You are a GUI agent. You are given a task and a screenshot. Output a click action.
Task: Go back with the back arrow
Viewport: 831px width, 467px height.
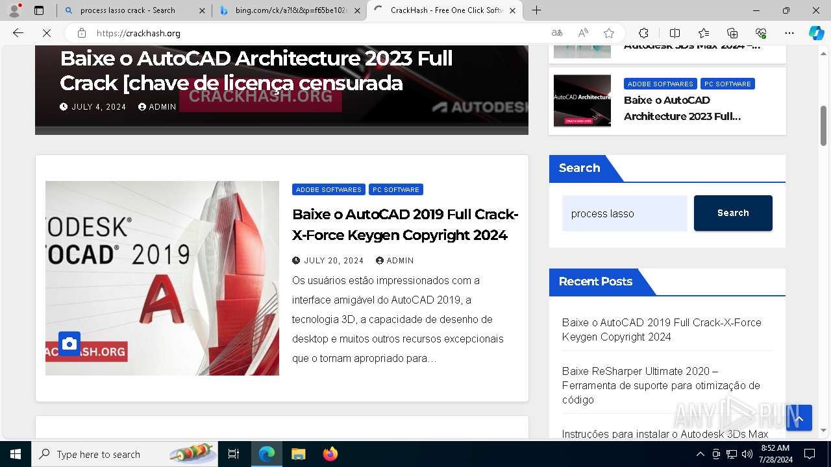coord(18,33)
